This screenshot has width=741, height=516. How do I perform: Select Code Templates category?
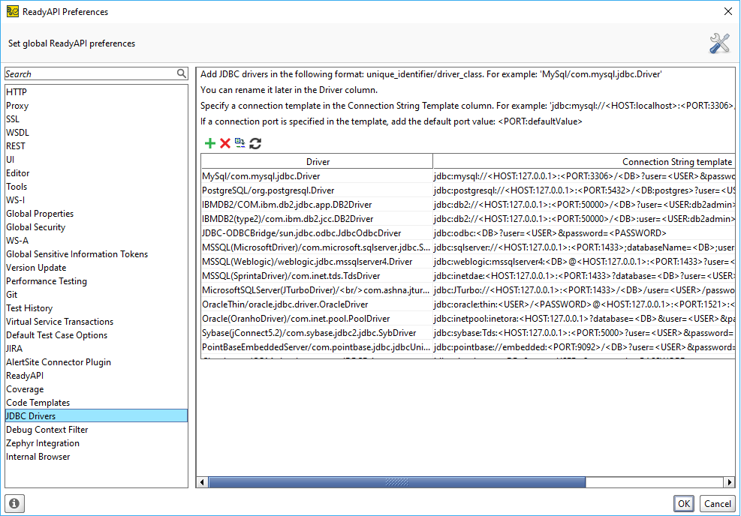pos(96,403)
